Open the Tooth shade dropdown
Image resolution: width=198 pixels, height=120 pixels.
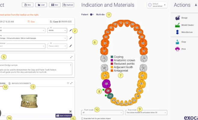pos(102,112)
